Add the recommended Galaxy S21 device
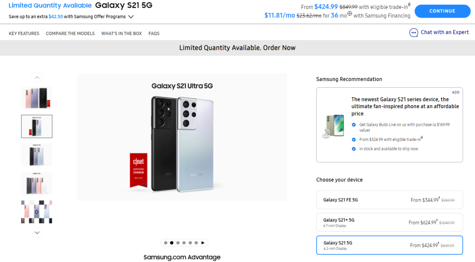 tap(456, 93)
